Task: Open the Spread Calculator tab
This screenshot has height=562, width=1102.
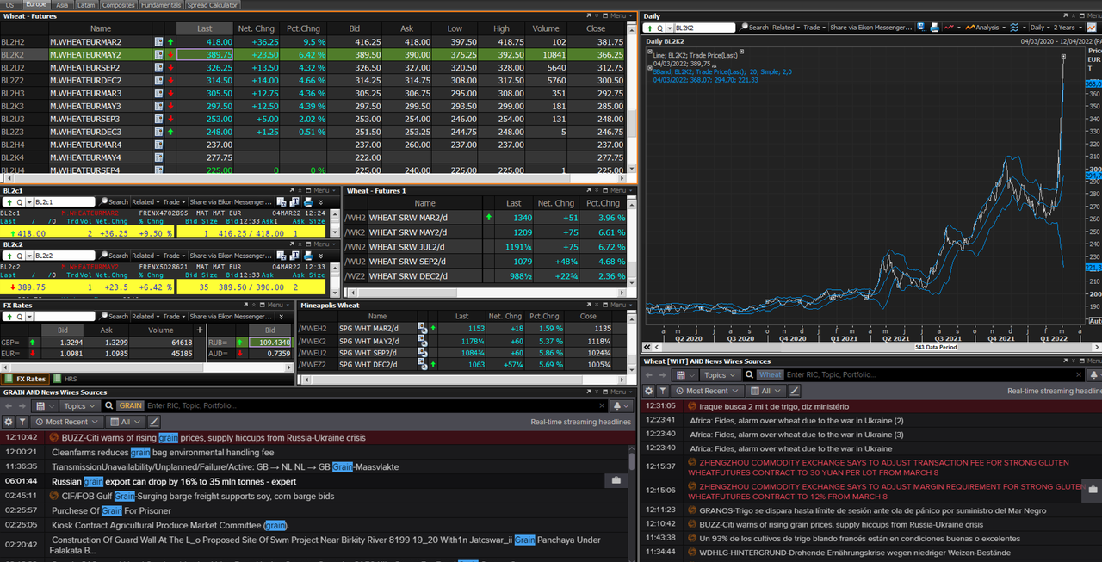Action: click(213, 4)
